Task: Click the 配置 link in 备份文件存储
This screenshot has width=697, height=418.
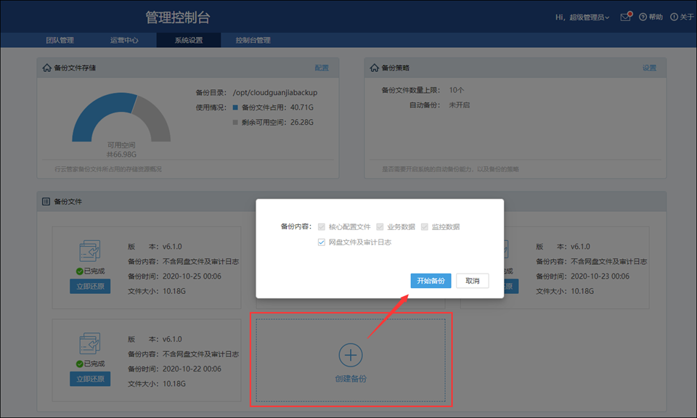Action: coord(322,68)
